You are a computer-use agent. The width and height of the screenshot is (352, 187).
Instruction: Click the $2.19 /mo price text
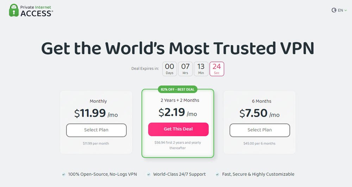pyautogui.click(x=177, y=112)
